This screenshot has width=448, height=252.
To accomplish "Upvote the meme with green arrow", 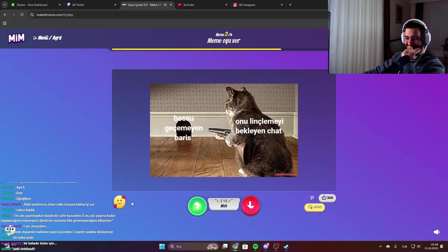I will (x=197, y=206).
